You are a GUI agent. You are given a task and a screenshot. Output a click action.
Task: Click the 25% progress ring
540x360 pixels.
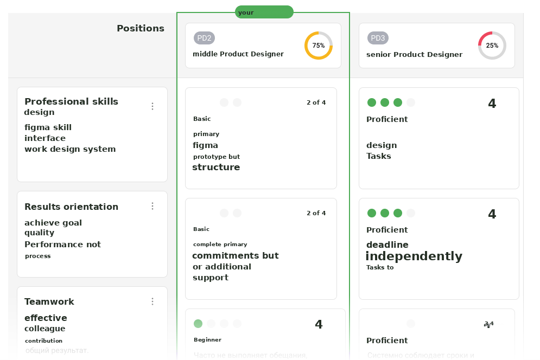click(492, 46)
